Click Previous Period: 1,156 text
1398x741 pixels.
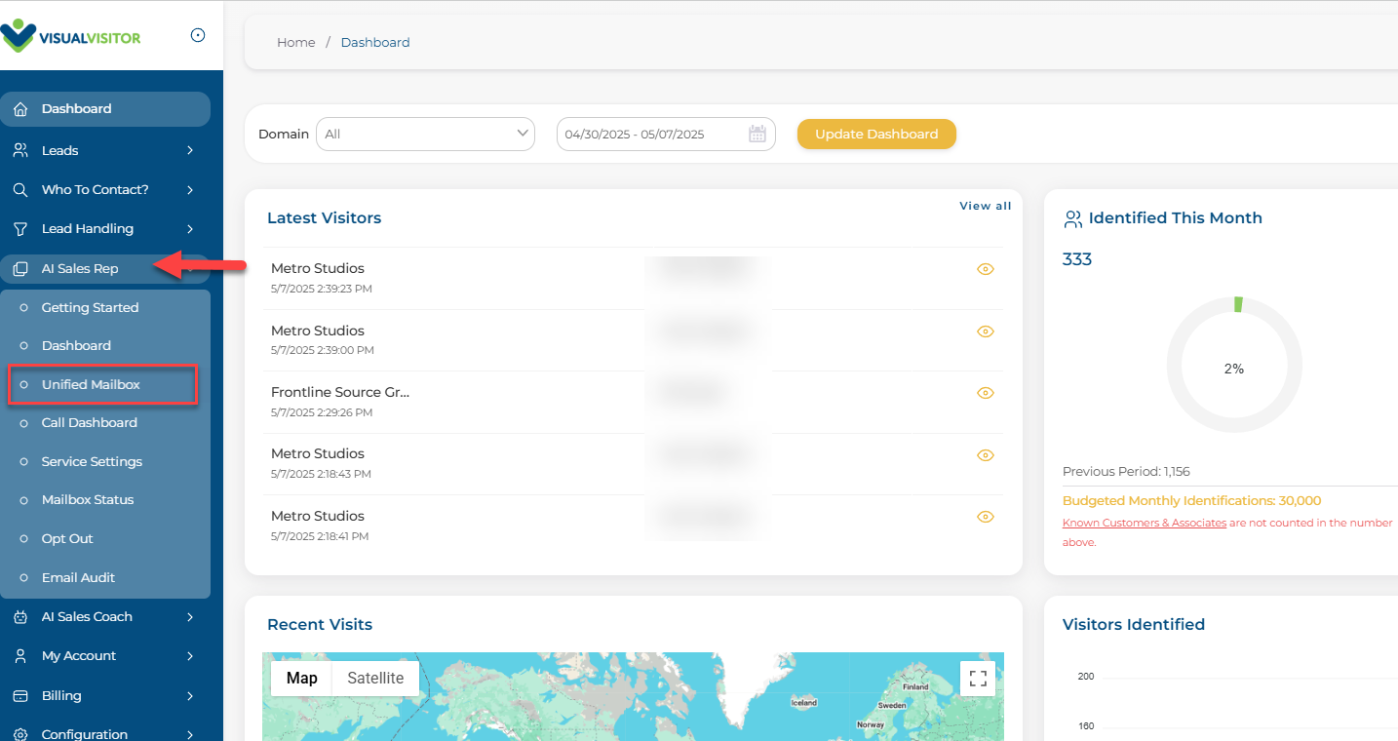pos(1126,472)
